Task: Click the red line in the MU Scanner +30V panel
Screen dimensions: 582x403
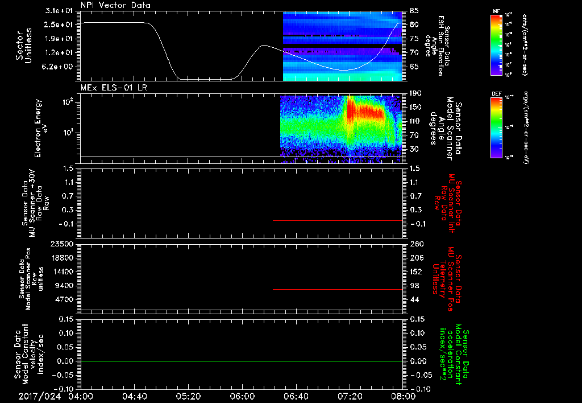Action: [338, 220]
